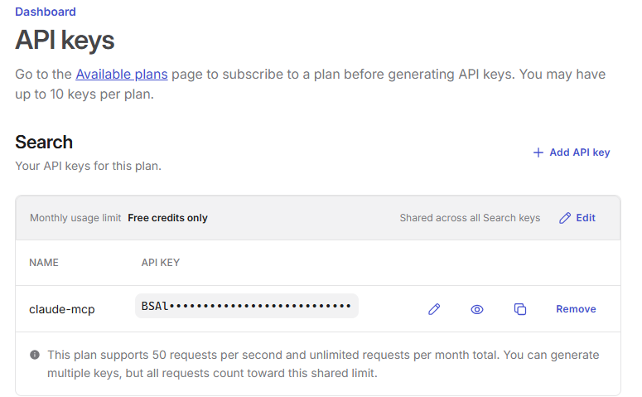Viewport: 642px width, 397px height.
Task: Copy the claude-mcp API key to clipboard
Action: coord(520,309)
